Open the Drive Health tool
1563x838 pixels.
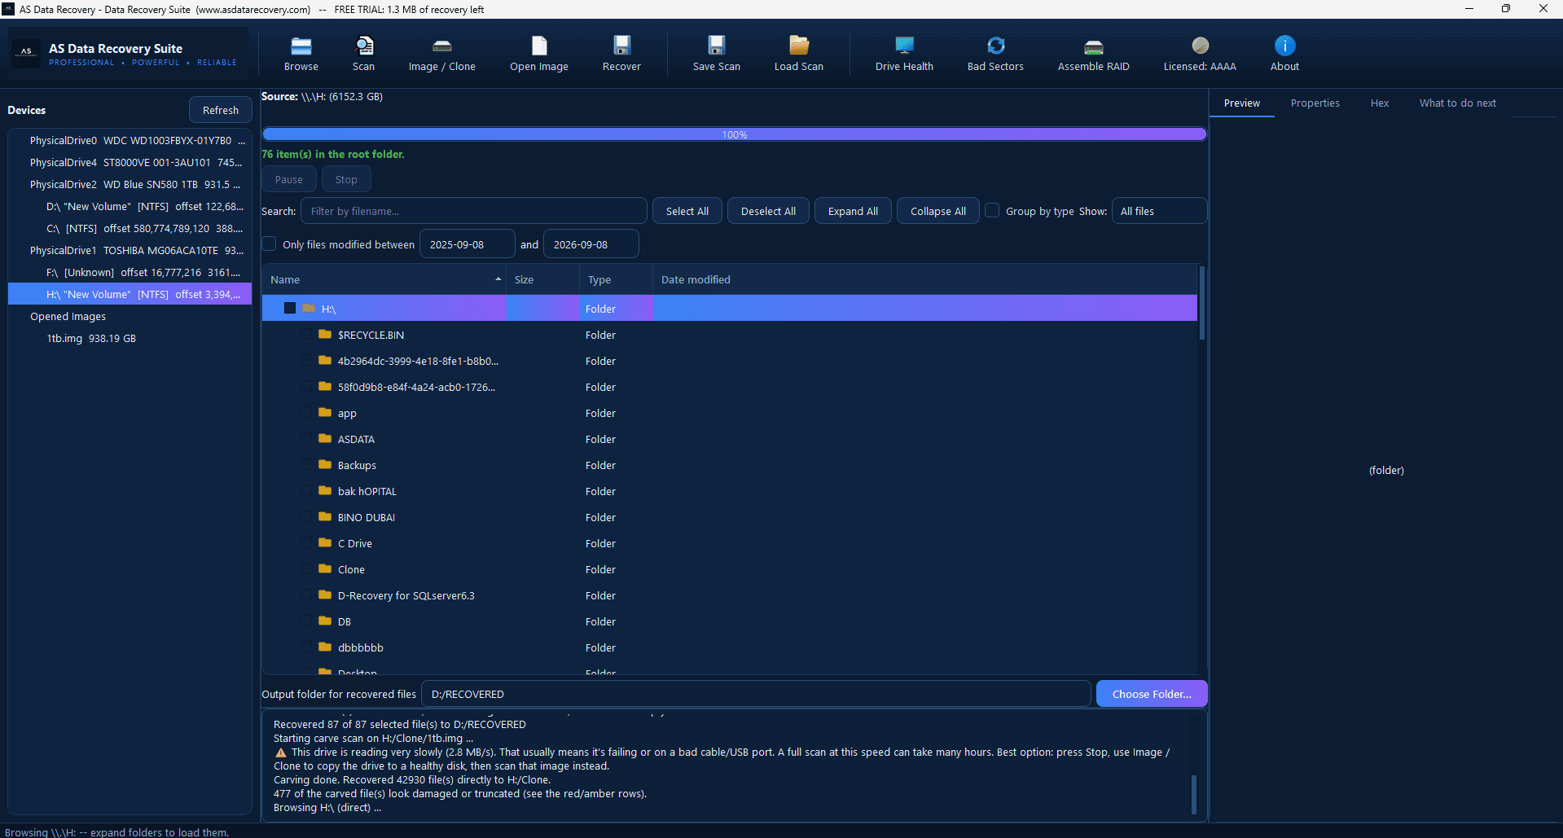pos(904,54)
